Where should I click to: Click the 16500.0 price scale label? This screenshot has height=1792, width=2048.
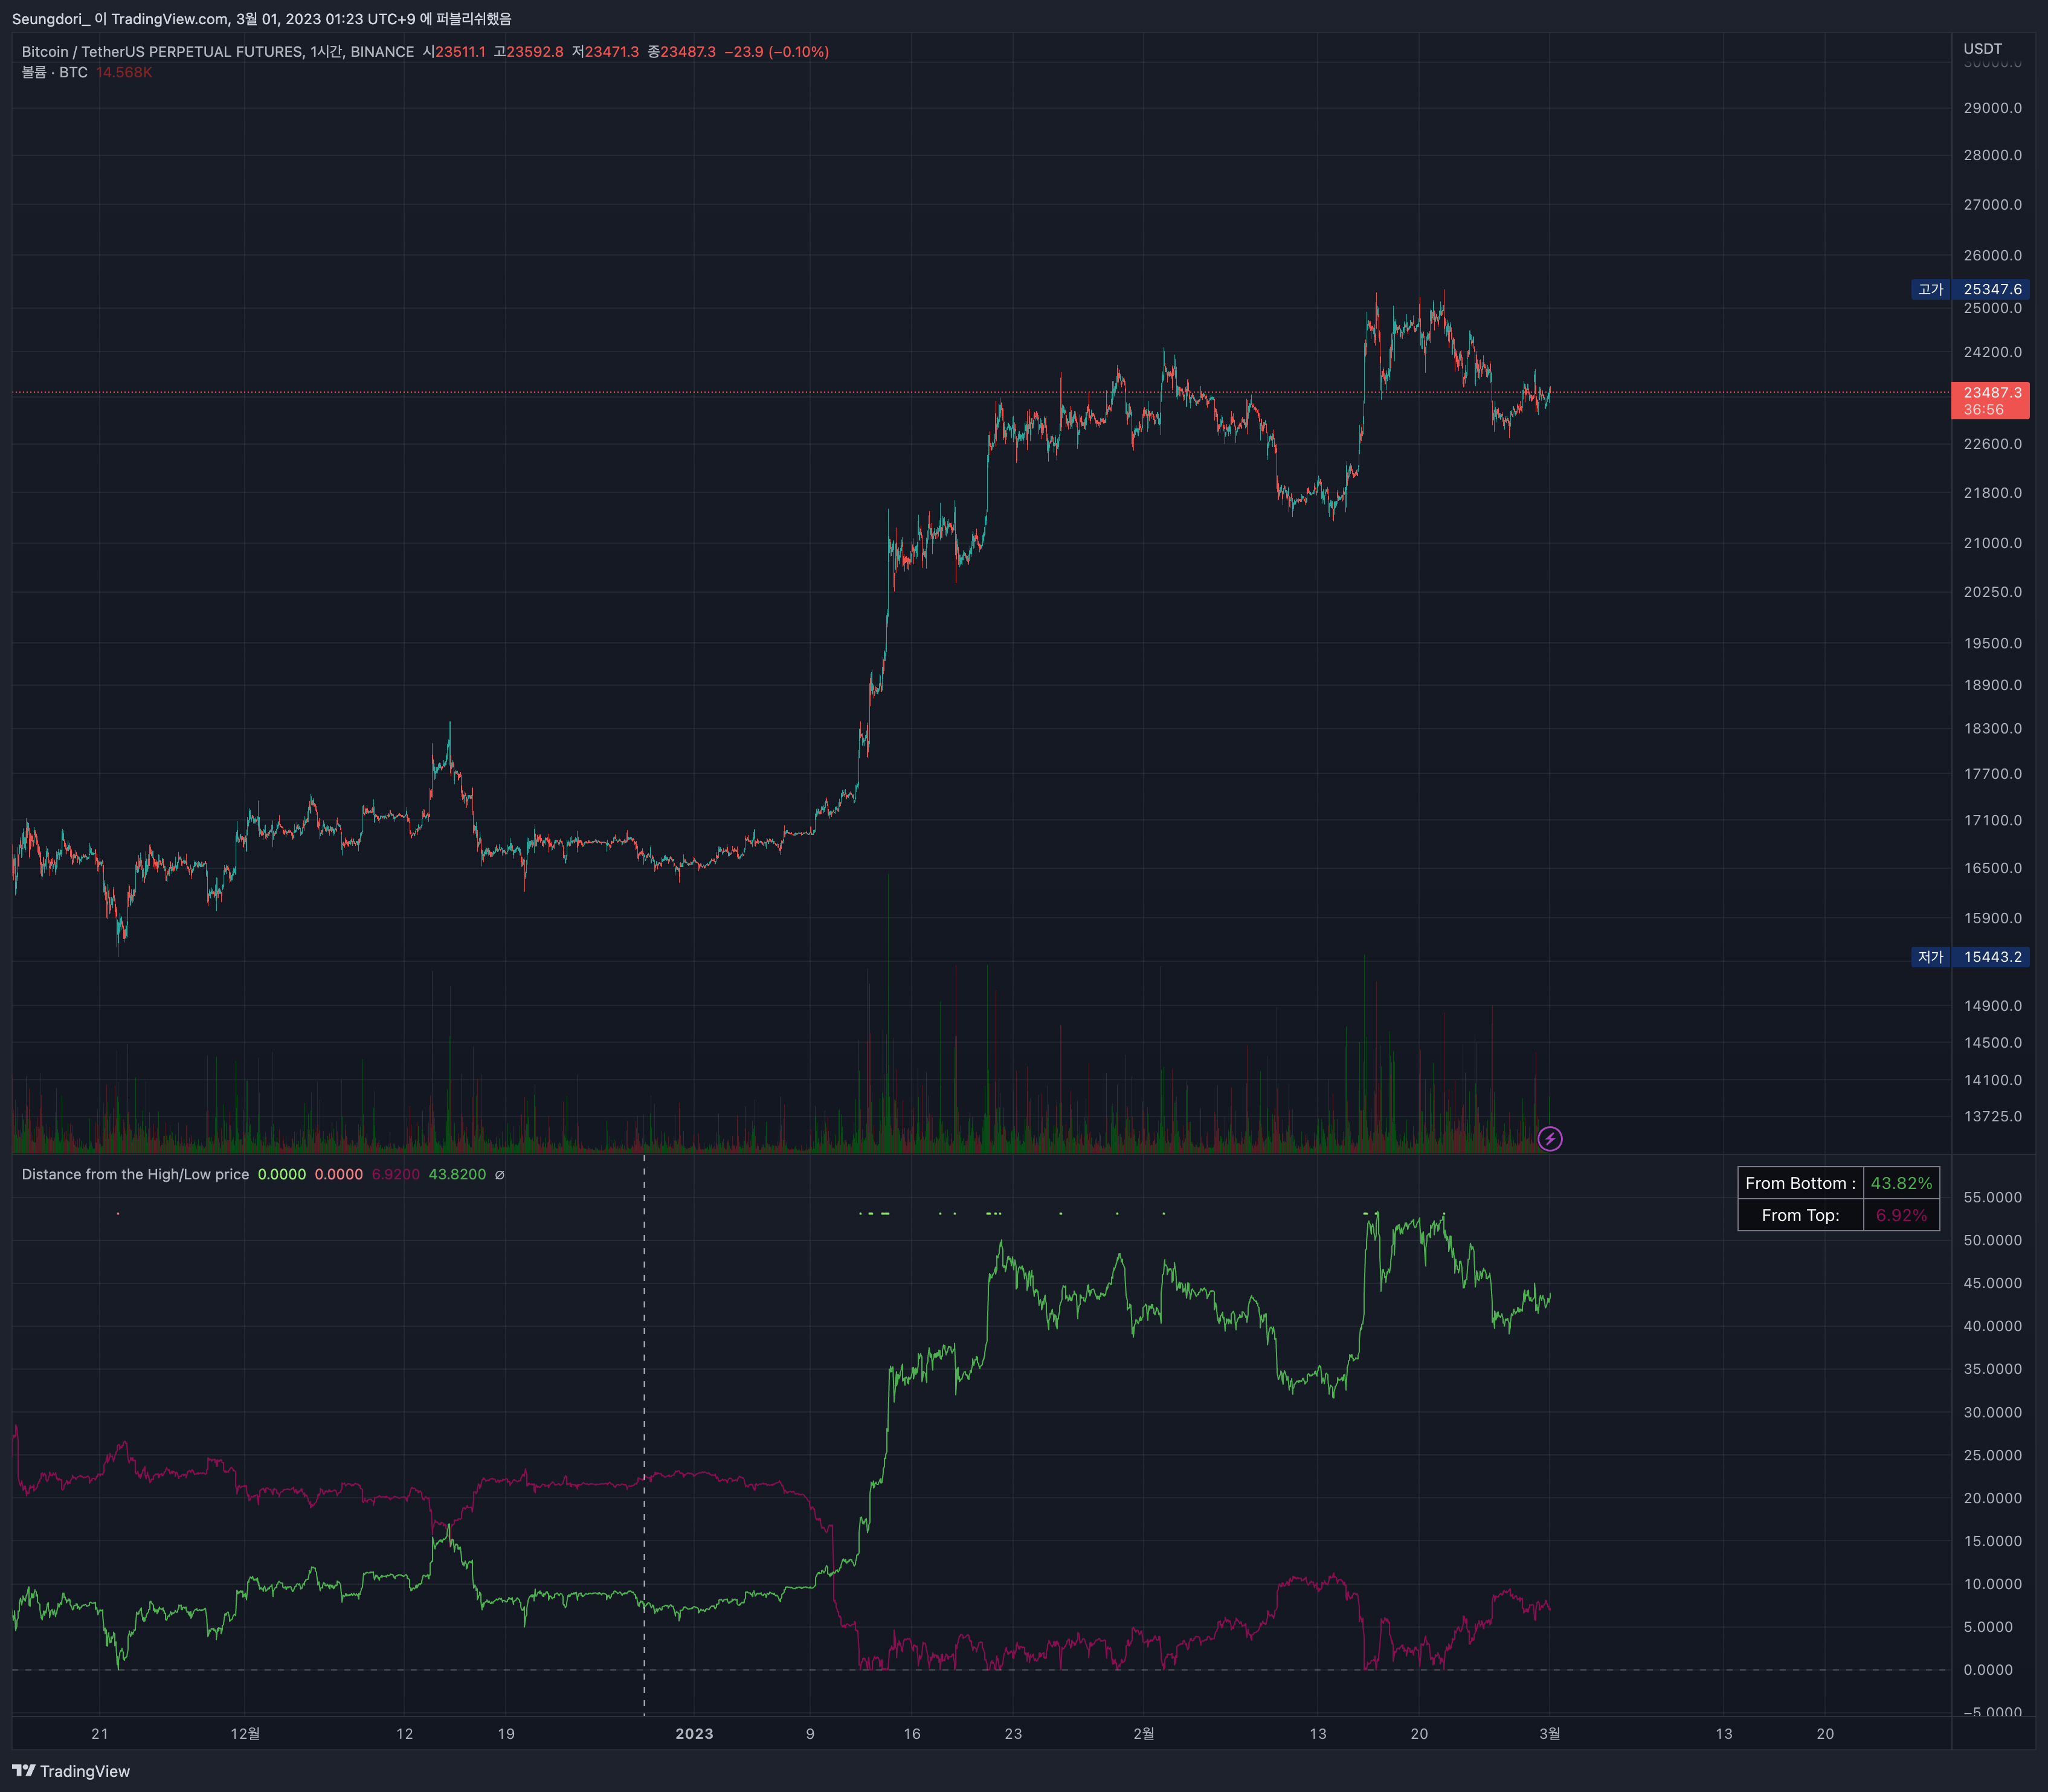[x=1993, y=868]
